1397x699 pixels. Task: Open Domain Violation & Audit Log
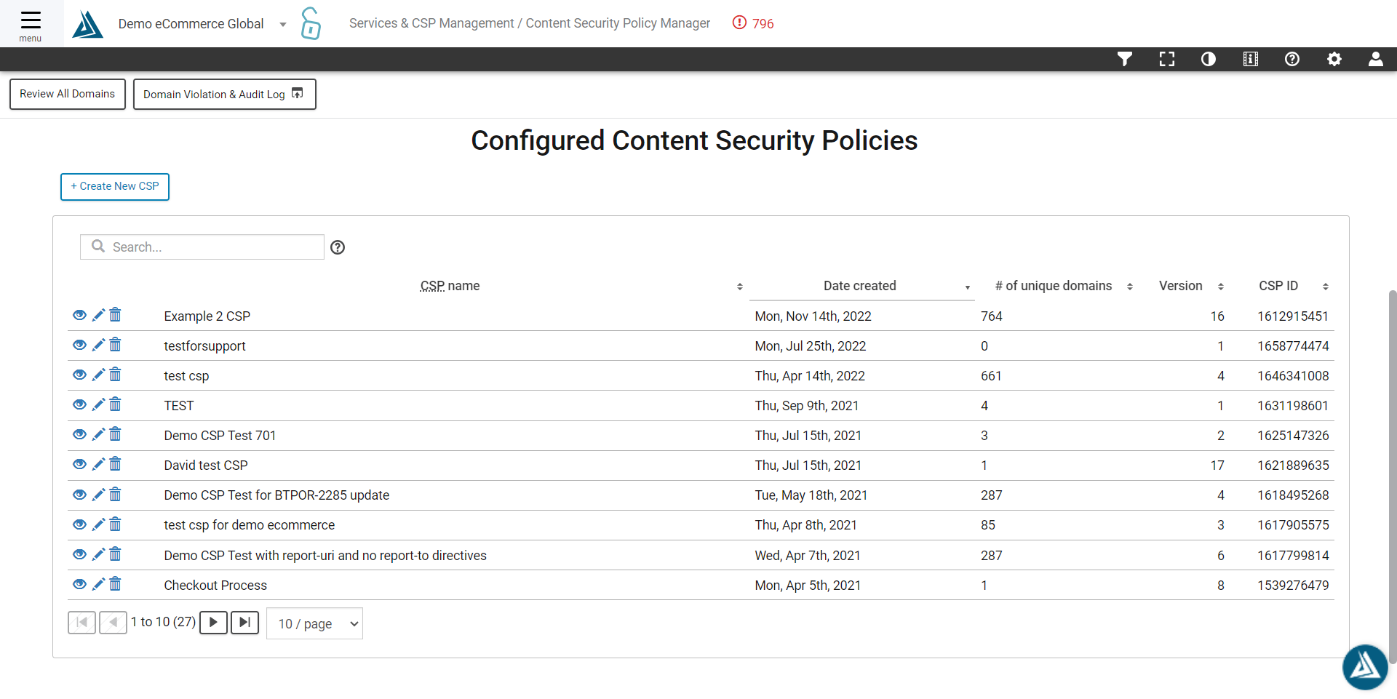pyautogui.click(x=224, y=94)
